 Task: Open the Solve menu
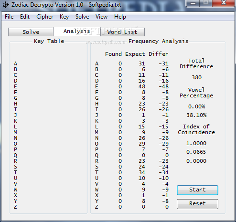click(82, 17)
